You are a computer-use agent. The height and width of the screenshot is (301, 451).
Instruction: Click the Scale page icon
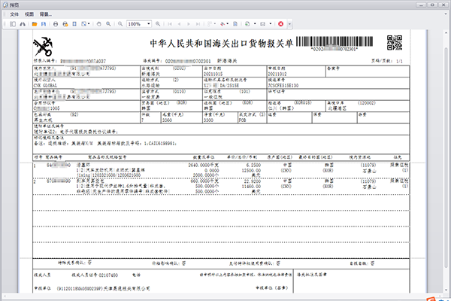(83, 24)
